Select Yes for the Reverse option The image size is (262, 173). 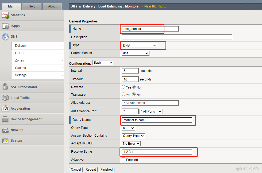click(124, 87)
